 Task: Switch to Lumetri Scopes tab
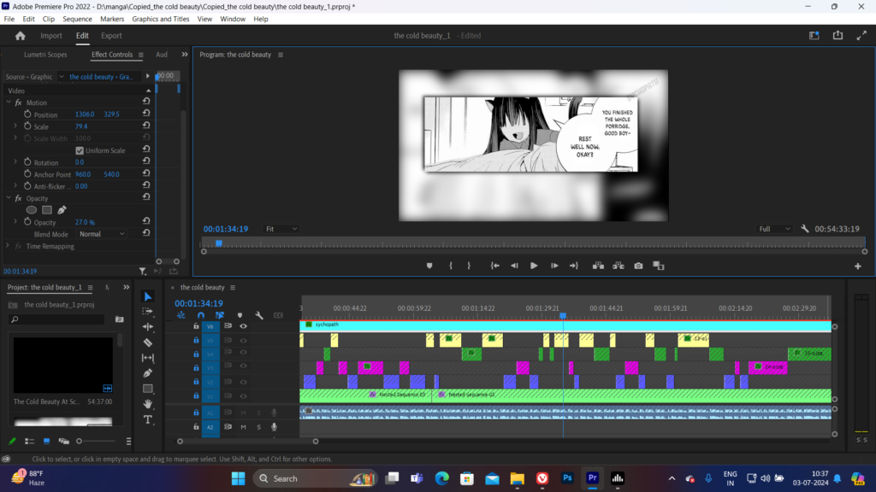[45, 55]
